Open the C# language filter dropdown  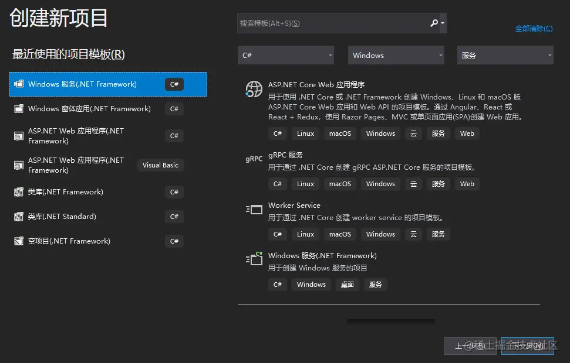click(x=286, y=55)
